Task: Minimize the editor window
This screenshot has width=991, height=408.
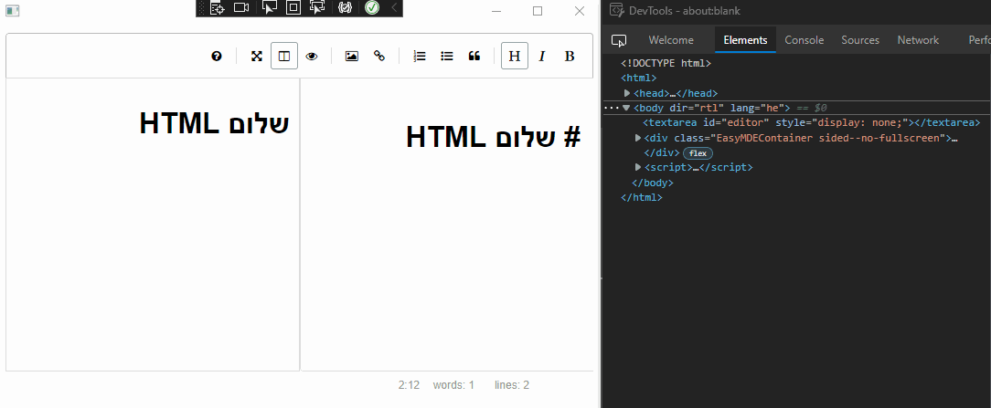Action: point(496,11)
